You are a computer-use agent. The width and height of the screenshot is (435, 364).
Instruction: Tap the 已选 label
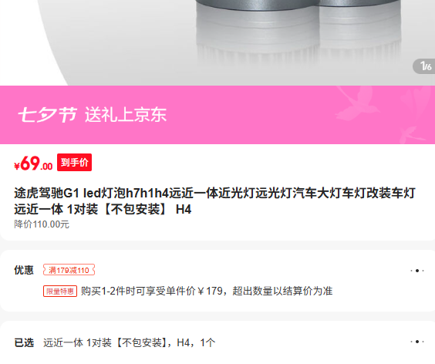coord(24,343)
